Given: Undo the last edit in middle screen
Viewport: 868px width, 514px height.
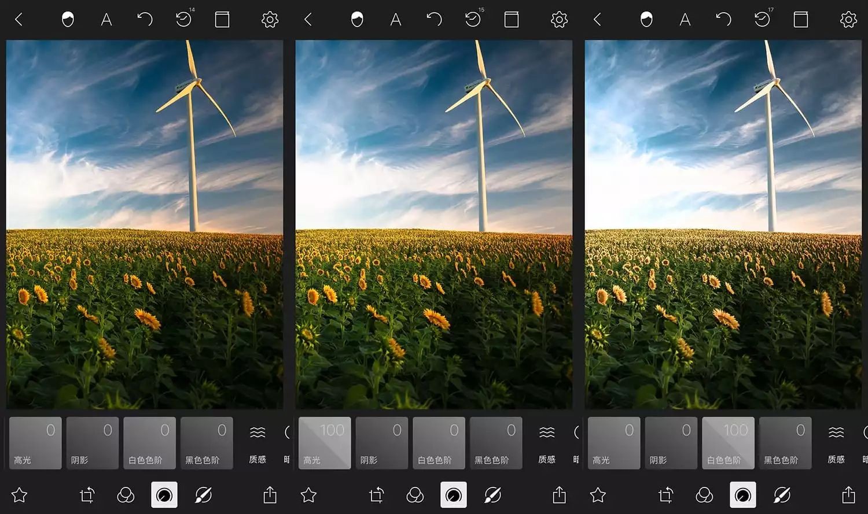Looking at the screenshot, I should pos(434,20).
